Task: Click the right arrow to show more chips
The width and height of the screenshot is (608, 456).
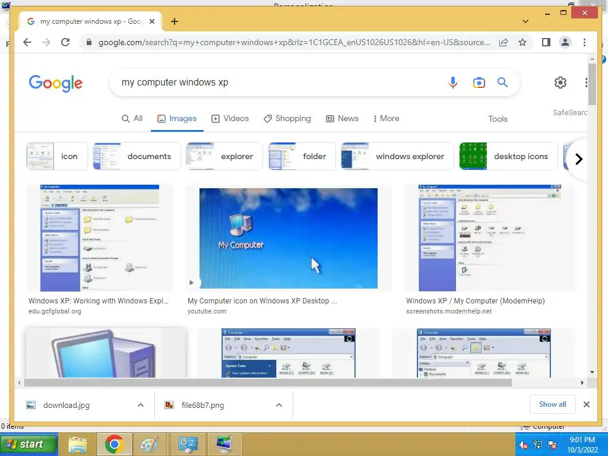Action: [578, 159]
